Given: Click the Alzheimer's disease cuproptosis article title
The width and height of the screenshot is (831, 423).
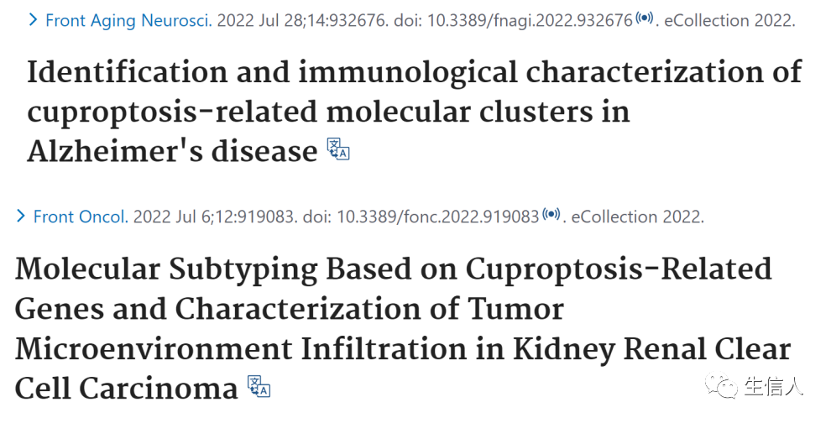Looking at the screenshot, I should click(x=415, y=112).
